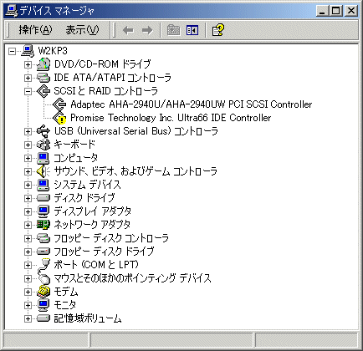Click the back arrow toolbar button
This screenshot has width=363, height=351.
pos(128,30)
